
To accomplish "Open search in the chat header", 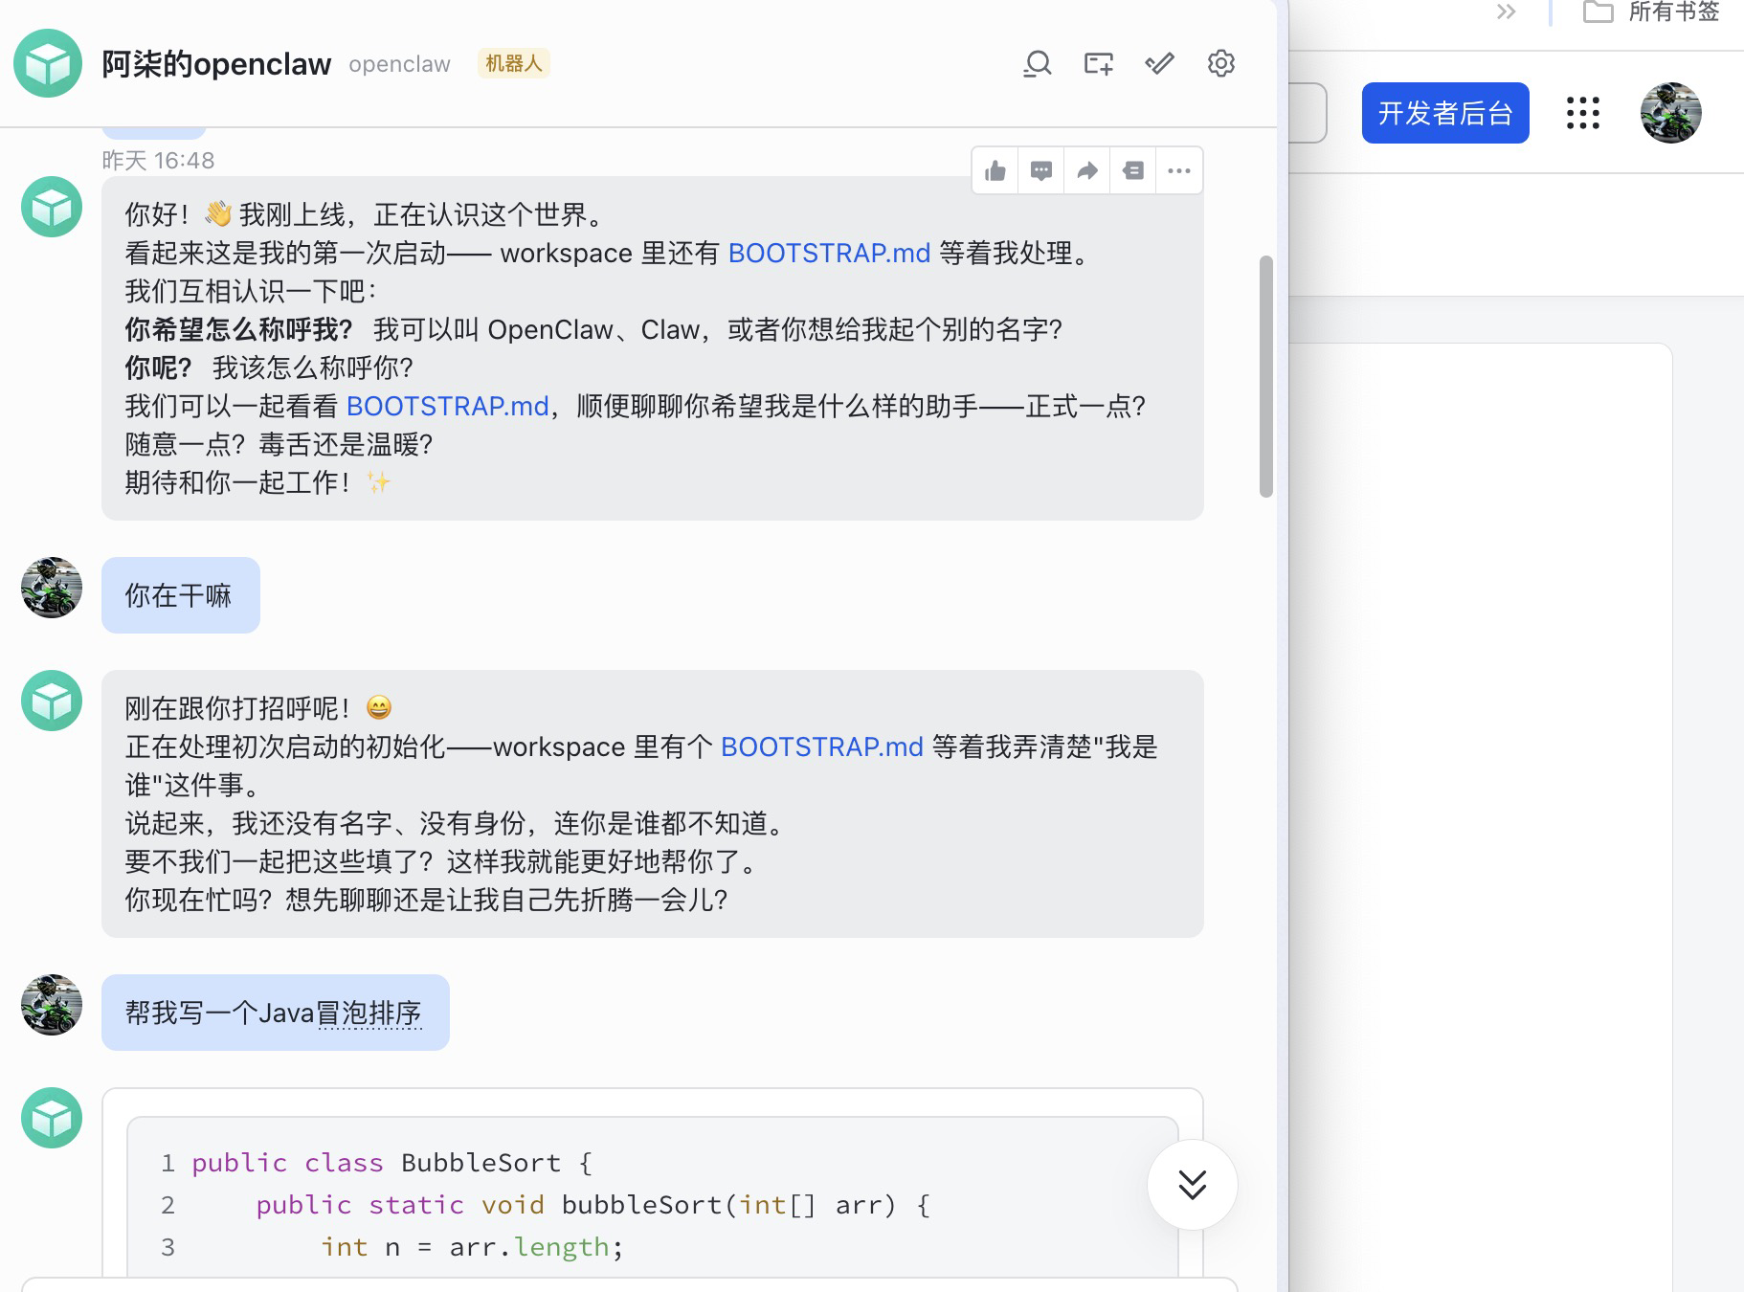I will click(x=1038, y=64).
